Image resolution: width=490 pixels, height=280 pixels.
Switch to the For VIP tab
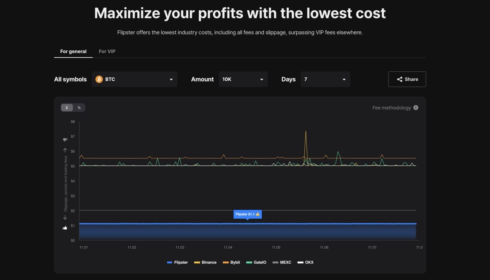pos(107,51)
